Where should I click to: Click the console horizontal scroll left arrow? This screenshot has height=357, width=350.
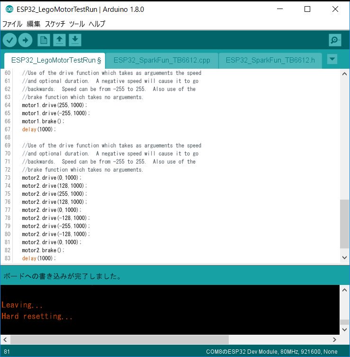(x=5, y=340)
